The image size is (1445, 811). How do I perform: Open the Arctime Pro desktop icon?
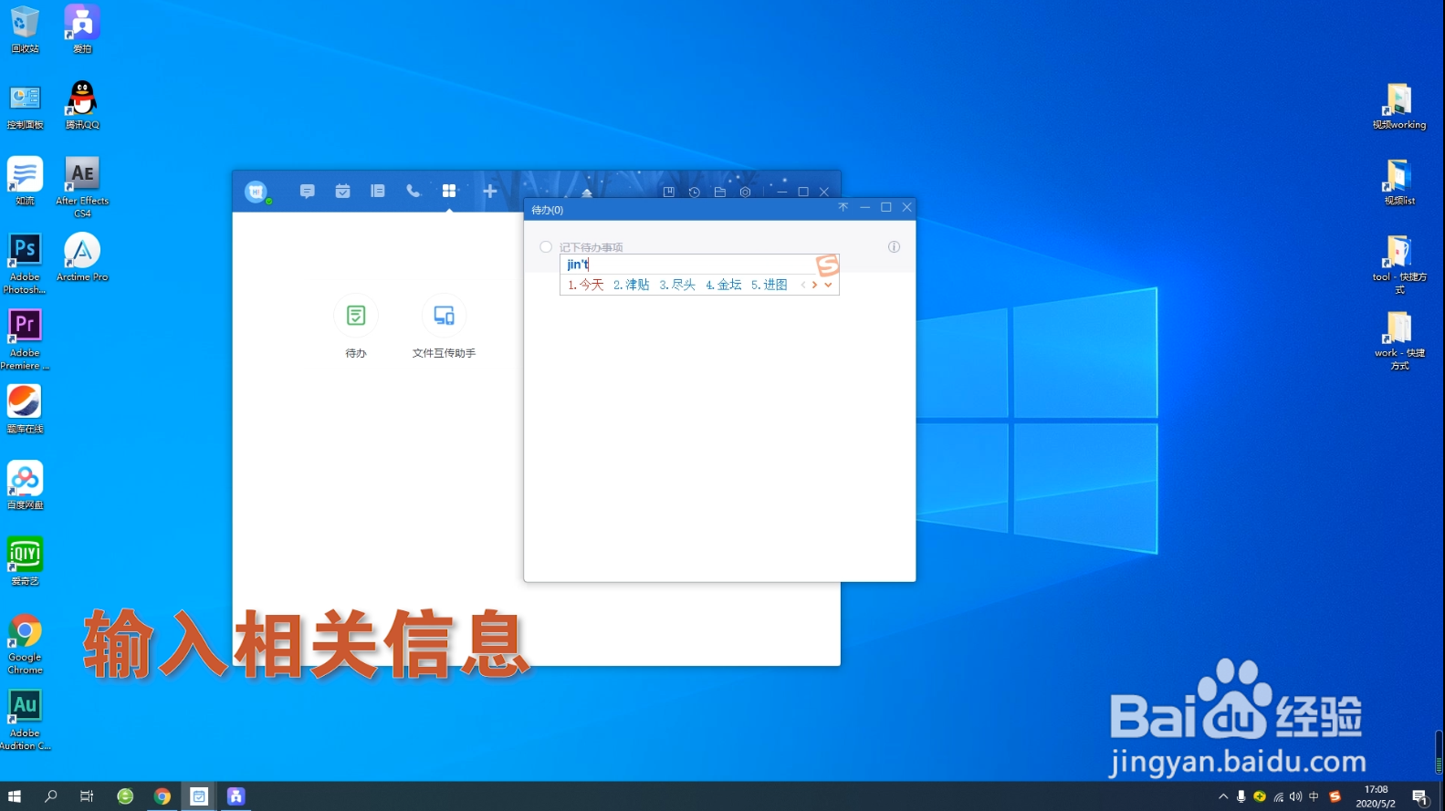(82, 256)
